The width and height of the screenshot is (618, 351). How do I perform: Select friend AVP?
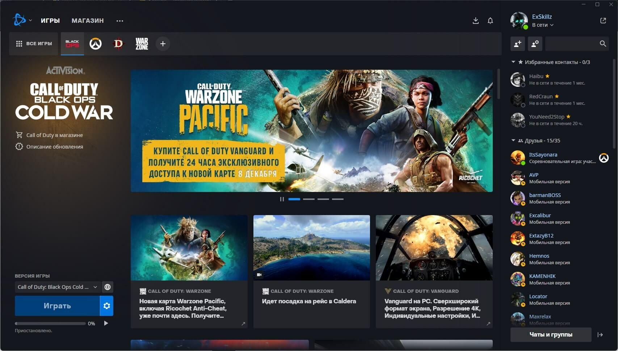560,178
